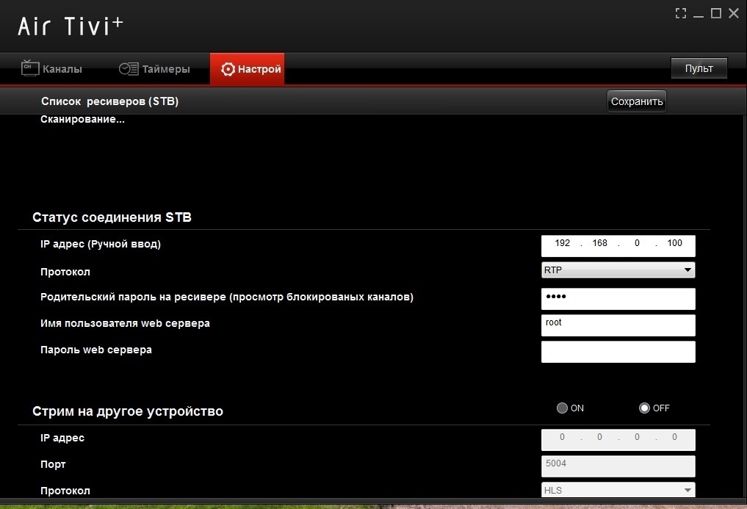Click first octet 192 of STB IP

[x=562, y=243]
